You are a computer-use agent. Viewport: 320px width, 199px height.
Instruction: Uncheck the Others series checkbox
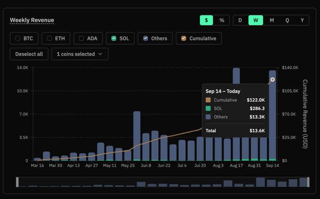coord(145,38)
